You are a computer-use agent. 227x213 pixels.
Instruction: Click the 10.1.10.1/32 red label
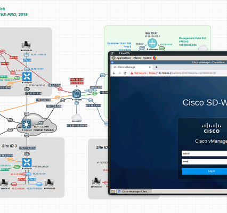pos(77,83)
